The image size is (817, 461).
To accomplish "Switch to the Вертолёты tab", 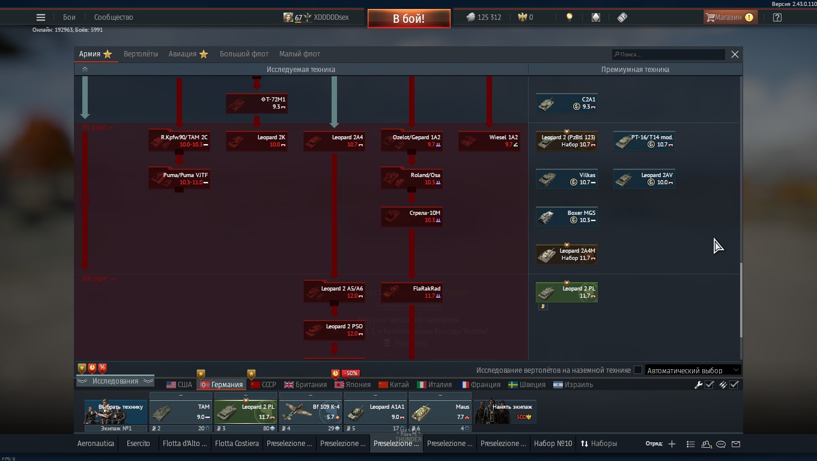I will (141, 54).
